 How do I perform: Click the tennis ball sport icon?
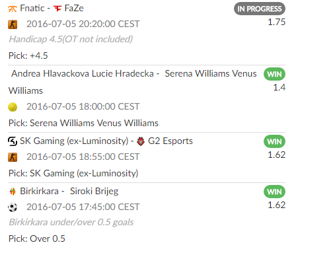(13, 107)
